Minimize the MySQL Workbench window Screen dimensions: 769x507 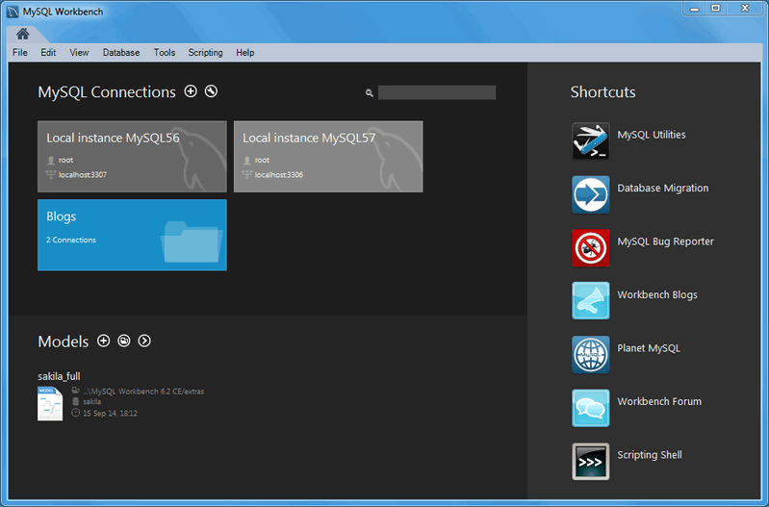695,9
